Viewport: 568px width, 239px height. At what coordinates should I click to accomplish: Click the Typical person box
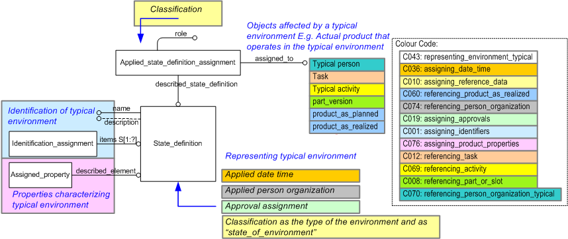click(347, 64)
